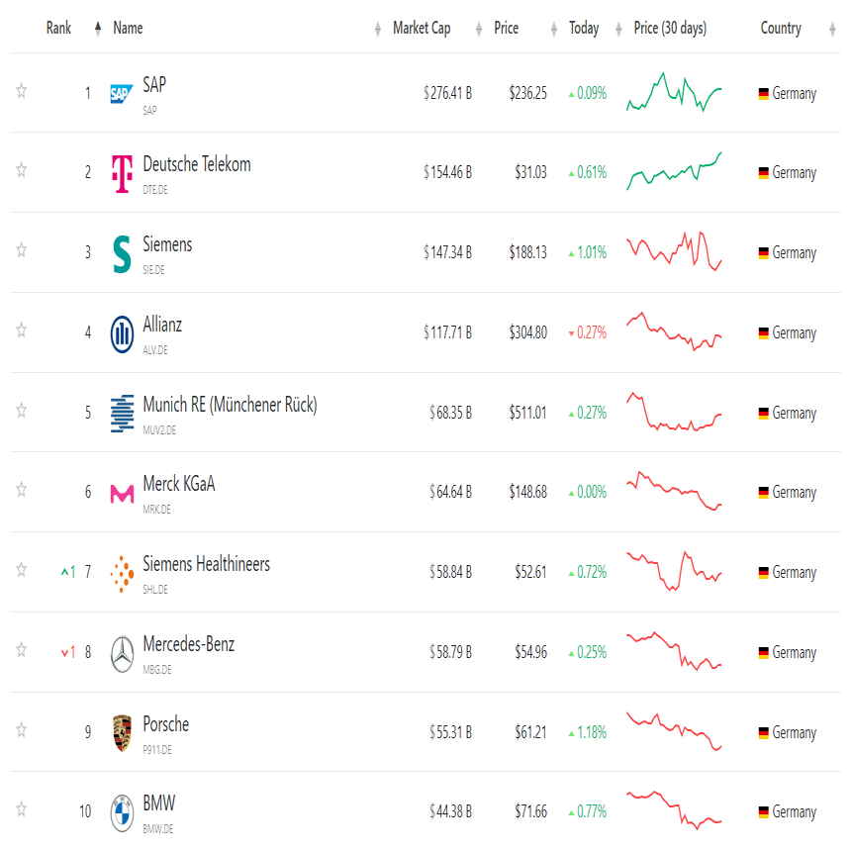This screenshot has width=851, height=851.
Task: Click the Deutsche Telekom logo icon
Action: coord(122,173)
